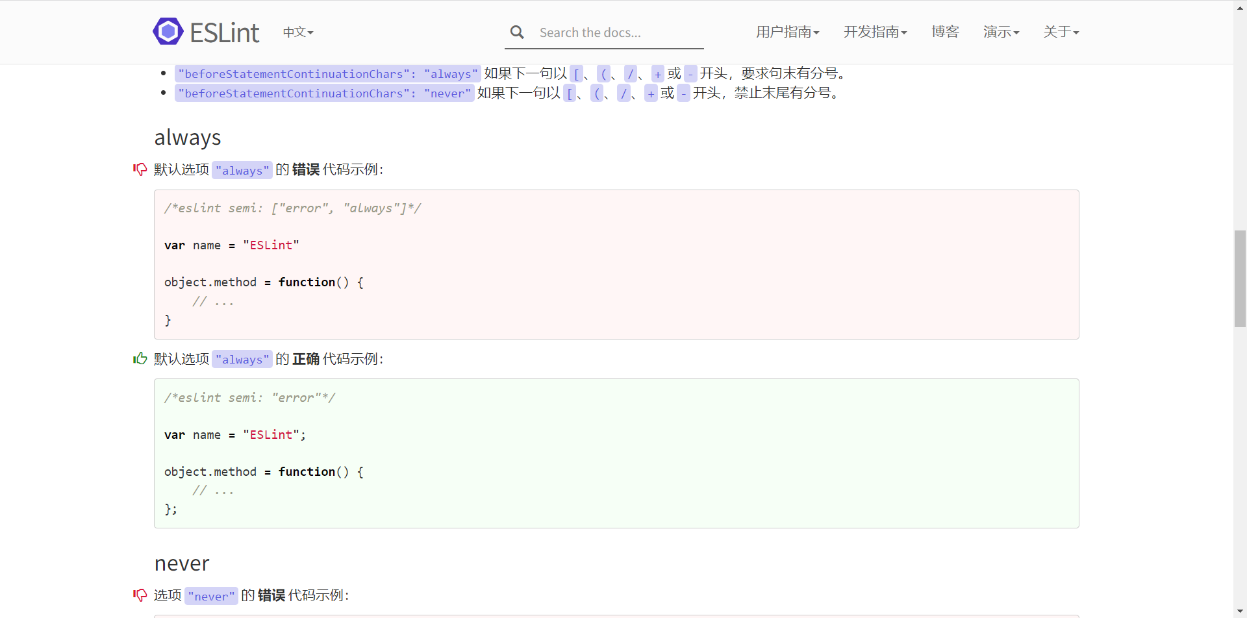1247x618 pixels.
Task: Click the "never" code tag in 选项 heading
Action: point(211,596)
